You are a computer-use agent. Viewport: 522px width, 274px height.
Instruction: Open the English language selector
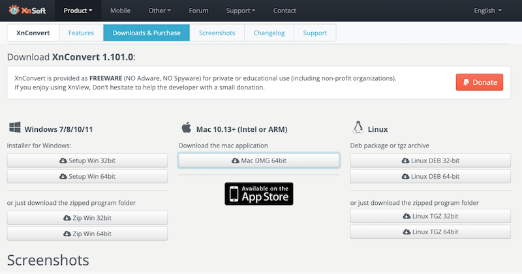click(487, 10)
